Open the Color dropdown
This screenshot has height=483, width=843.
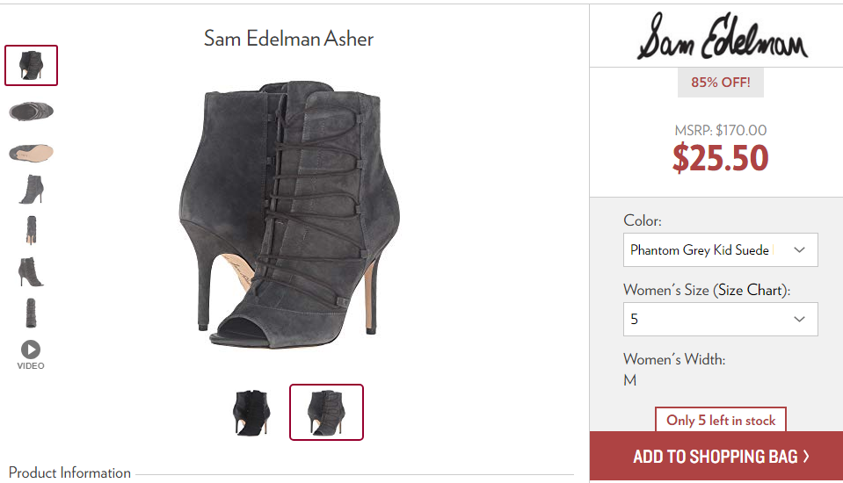721,249
